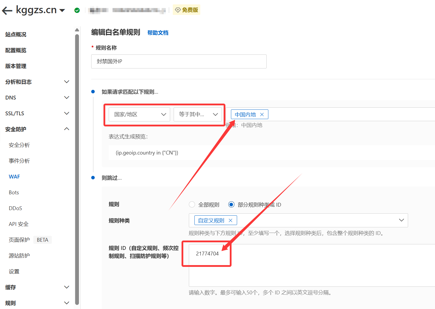Expand the 规则种类 selection dropdown
This screenshot has width=435, height=309.
click(401, 220)
